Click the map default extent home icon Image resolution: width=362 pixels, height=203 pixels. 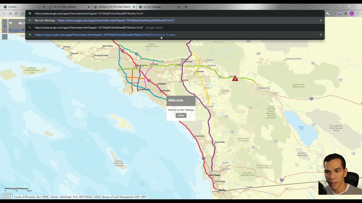coord(5,26)
